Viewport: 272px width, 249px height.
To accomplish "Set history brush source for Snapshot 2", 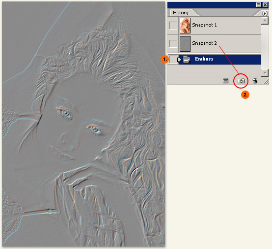I will point(173,43).
